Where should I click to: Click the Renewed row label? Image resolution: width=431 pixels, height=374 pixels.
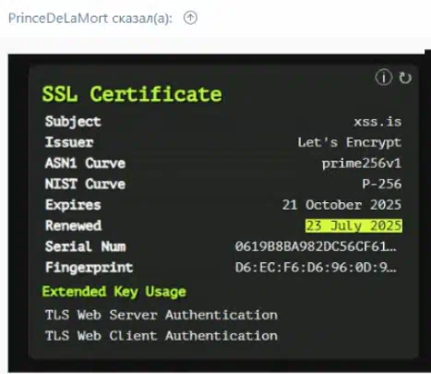(73, 225)
